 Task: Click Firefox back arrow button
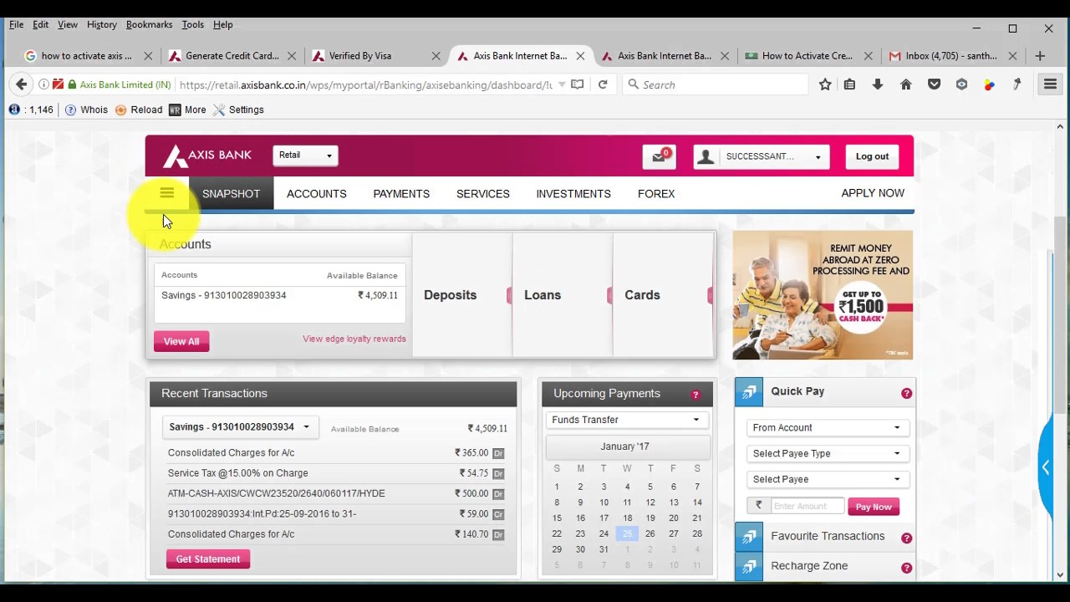[x=22, y=84]
